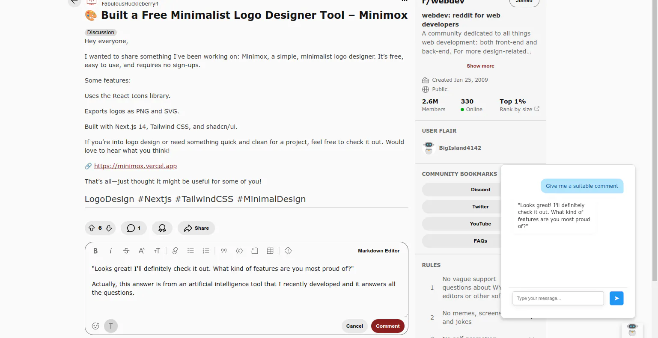
Task: Submit the comment with Comment button
Action: point(388,326)
